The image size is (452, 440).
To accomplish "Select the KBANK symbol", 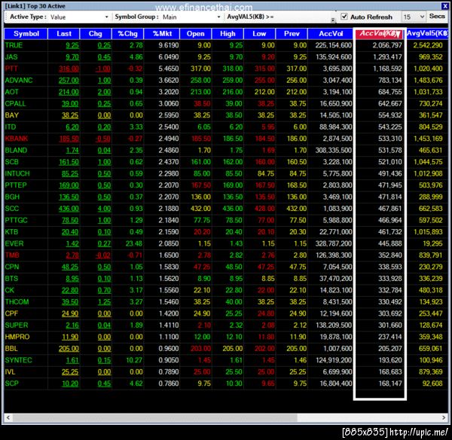I will pos(17,139).
